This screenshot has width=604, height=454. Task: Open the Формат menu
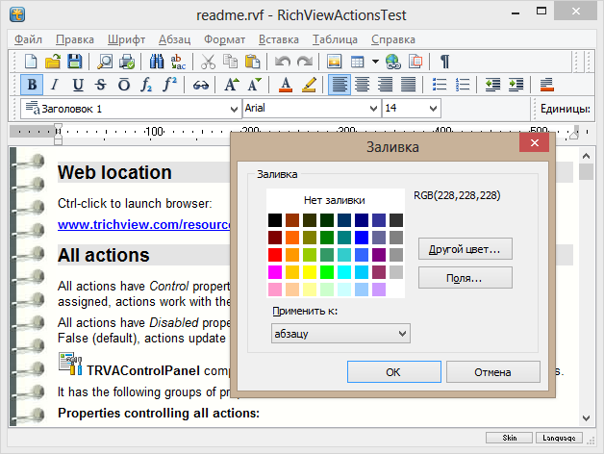click(224, 39)
